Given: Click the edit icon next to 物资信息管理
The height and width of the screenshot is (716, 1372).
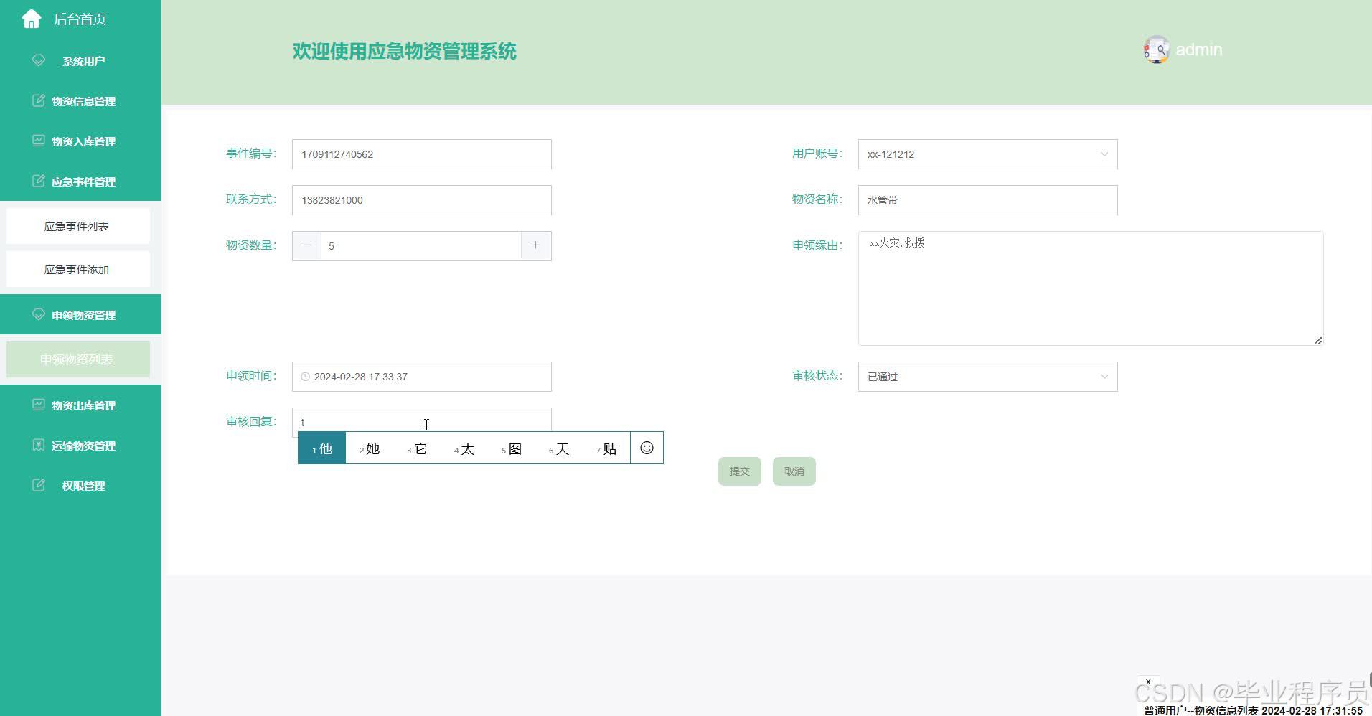Looking at the screenshot, I should (38, 100).
